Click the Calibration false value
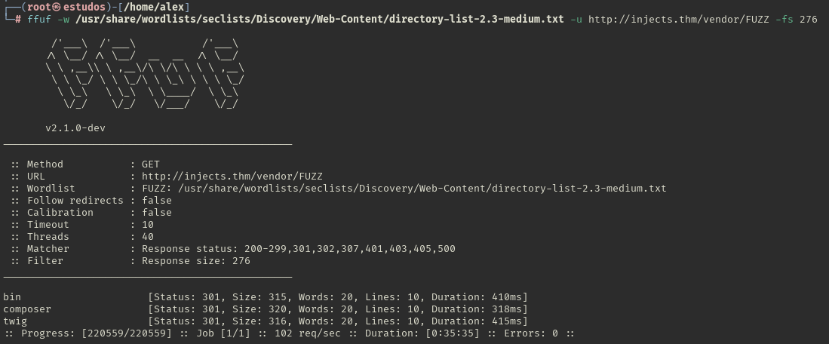 point(156,213)
